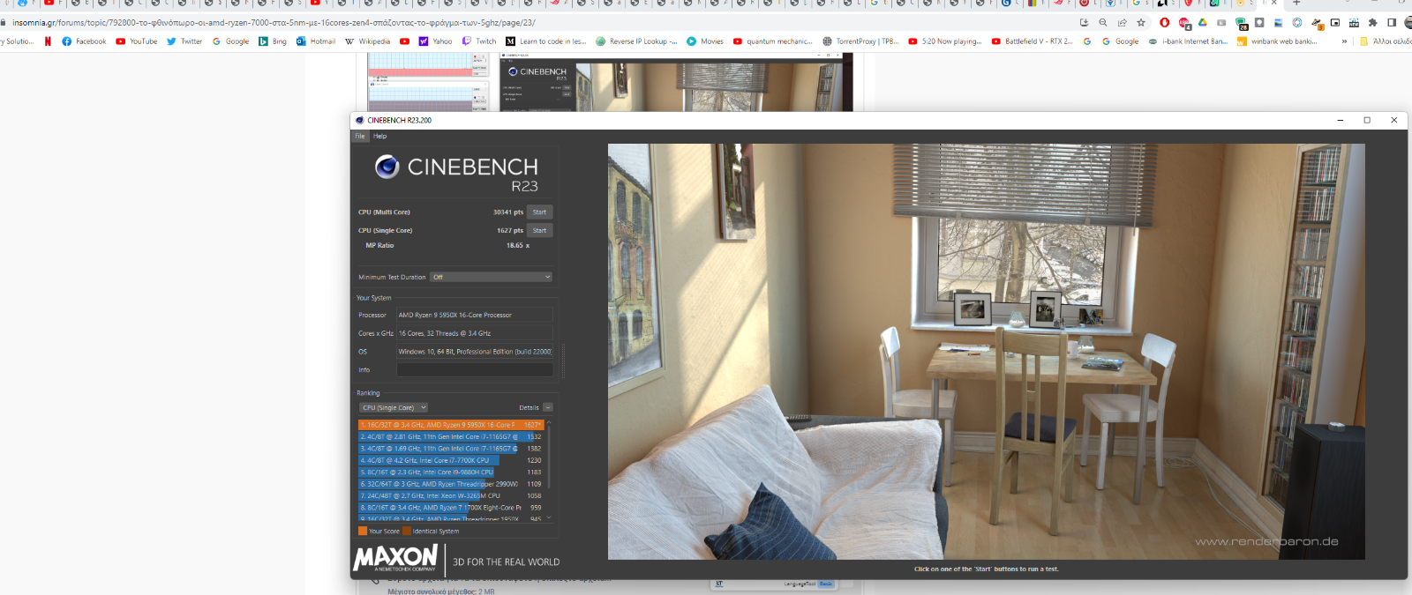Open the Twitch bookmark
The height and width of the screenshot is (595, 1412).
[479, 41]
